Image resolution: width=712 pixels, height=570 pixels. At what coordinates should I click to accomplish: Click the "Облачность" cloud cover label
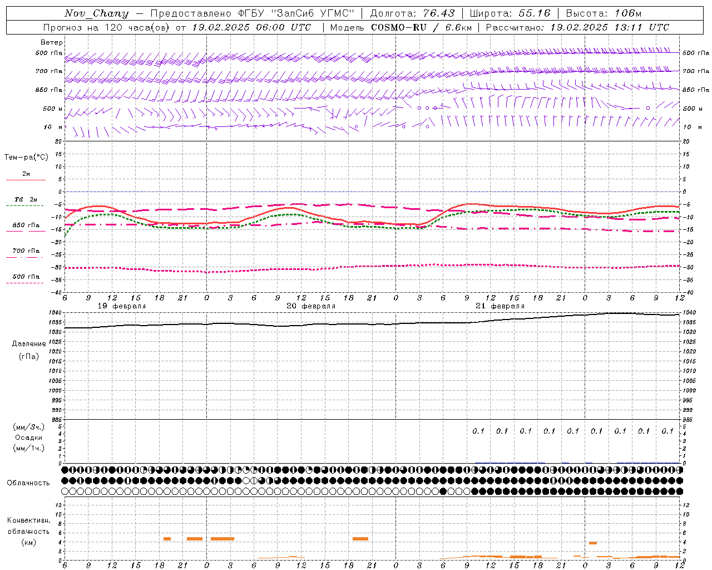coord(28,483)
